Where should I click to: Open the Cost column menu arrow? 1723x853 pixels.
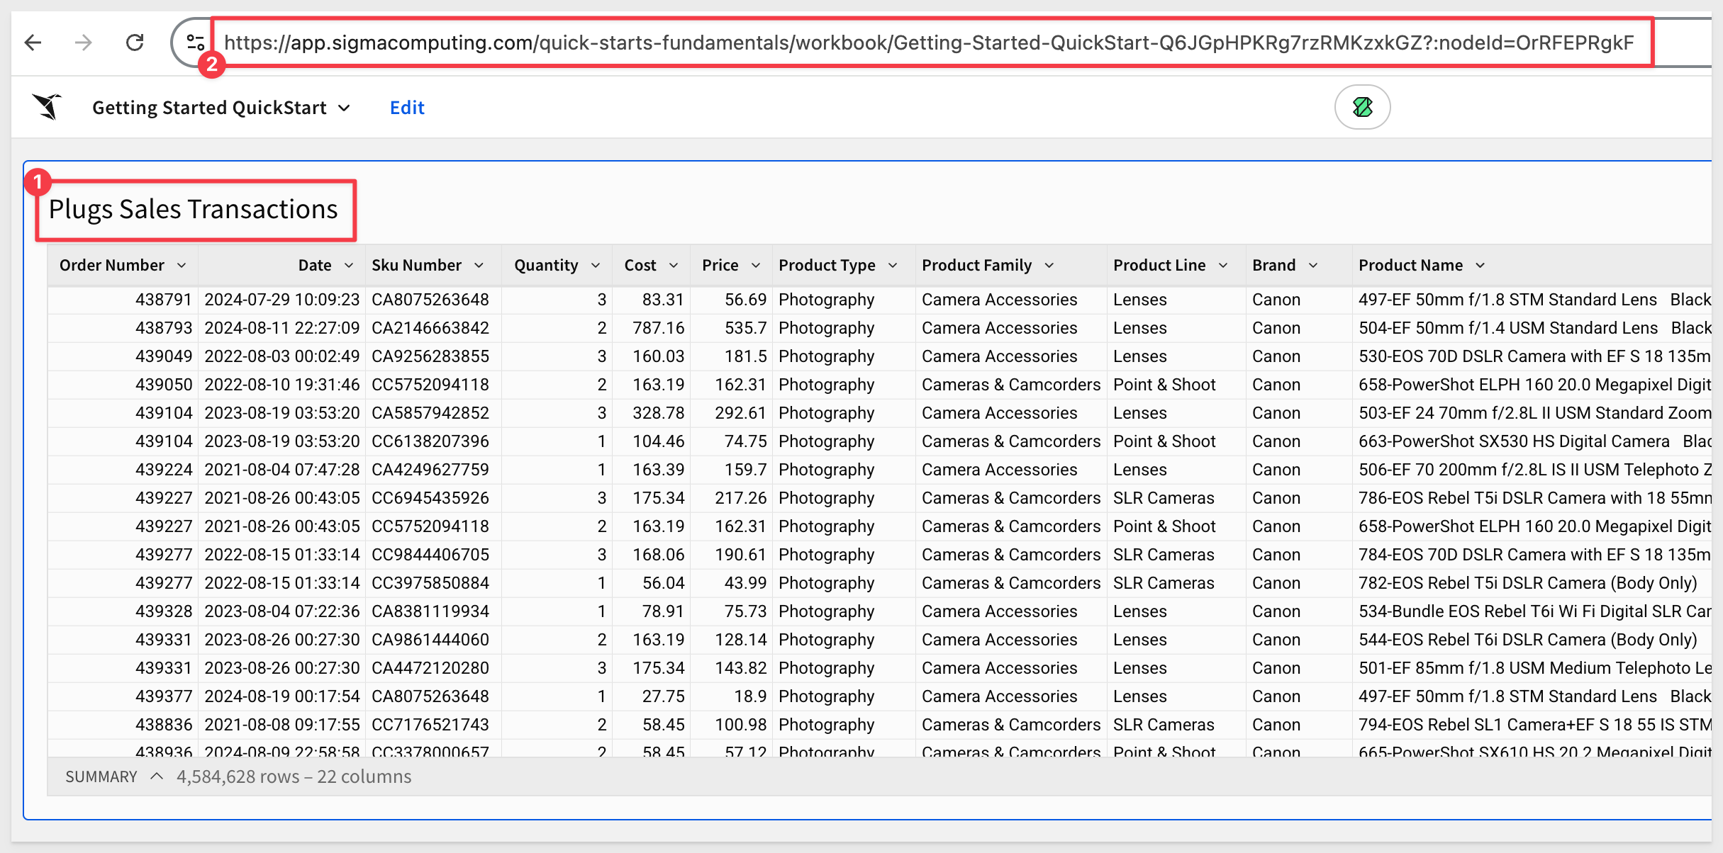point(674,265)
